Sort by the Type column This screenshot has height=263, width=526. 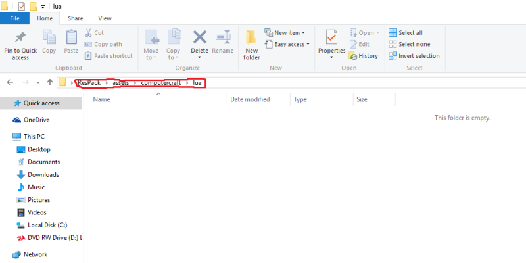coord(300,99)
